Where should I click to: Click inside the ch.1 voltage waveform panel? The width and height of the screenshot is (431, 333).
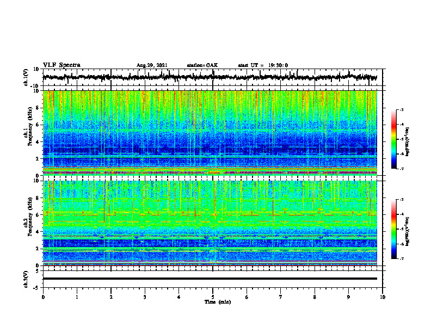click(x=212, y=77)
